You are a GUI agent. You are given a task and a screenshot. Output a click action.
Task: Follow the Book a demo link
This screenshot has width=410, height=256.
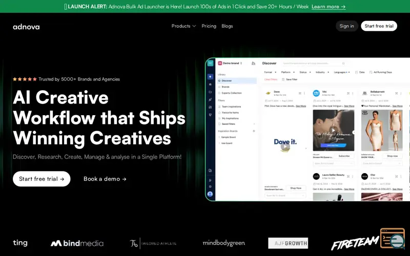tap(105, 179)
